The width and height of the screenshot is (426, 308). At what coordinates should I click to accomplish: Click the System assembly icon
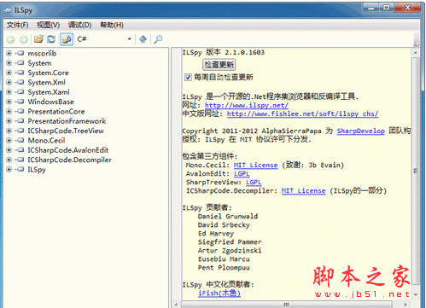click(20, 63)
